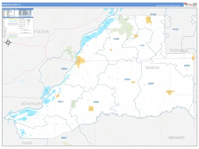Click the map legend box

pos(18,23)
